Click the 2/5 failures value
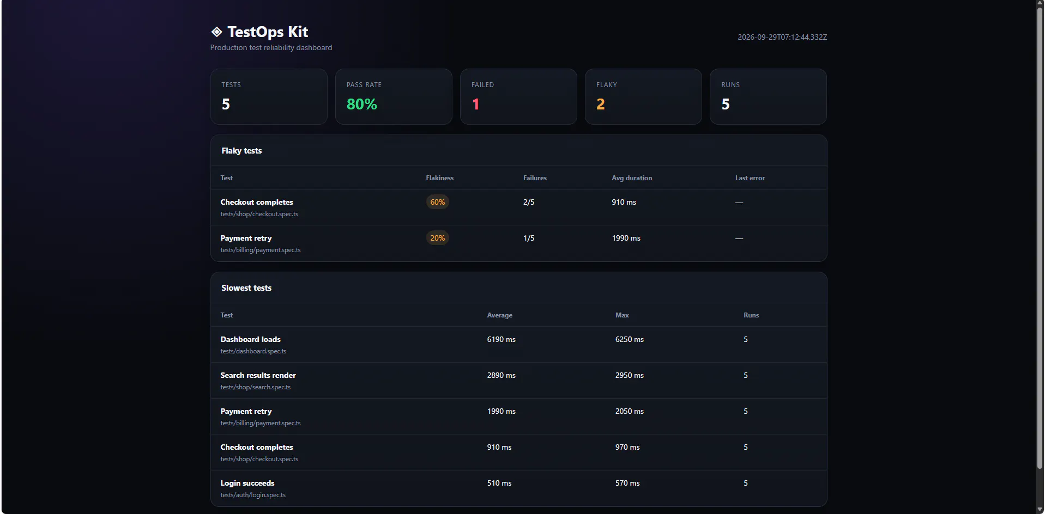 coord(529,202)
